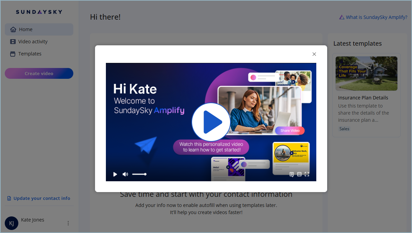Screen dimensions: 412x233
Task: Open the video transcript icon
Action: coord(291,174)
